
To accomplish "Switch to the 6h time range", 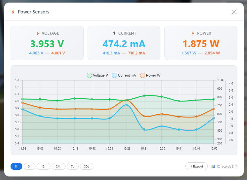I will click(29, 167).
